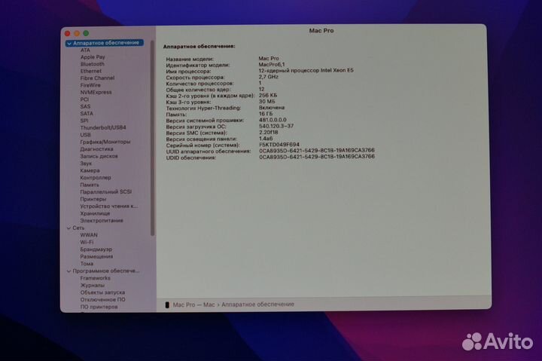Click the '16 ГБ' memory value
The image size is (542, 361).
(x=266, y=114)
